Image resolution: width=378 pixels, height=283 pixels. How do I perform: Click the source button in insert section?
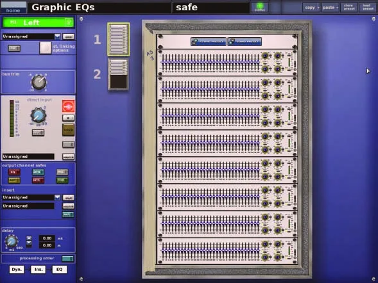tap(69, 206)
